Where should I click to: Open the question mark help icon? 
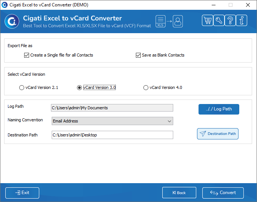click(x=230, y=20)
